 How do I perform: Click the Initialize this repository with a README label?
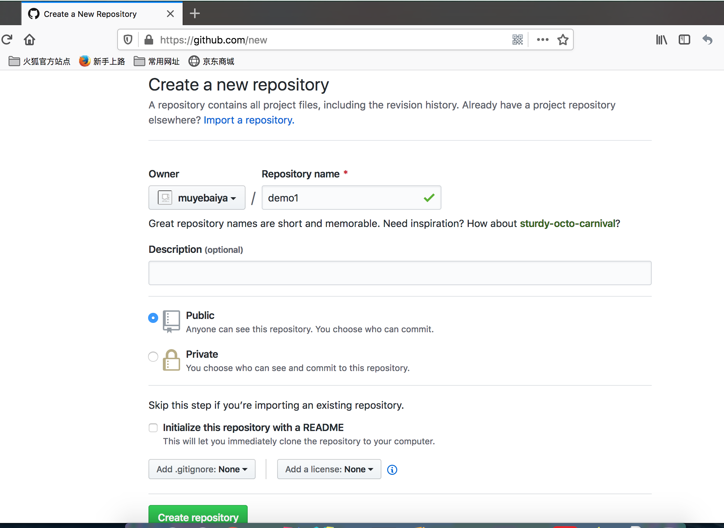[253, 427]
